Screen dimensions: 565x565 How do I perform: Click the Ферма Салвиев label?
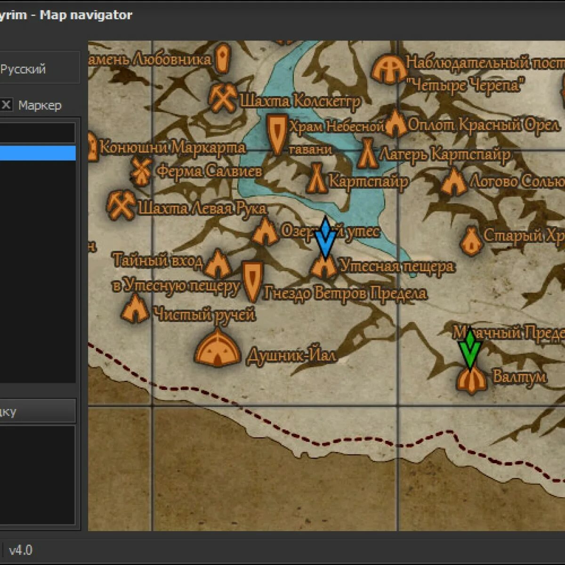pos(209,171)
